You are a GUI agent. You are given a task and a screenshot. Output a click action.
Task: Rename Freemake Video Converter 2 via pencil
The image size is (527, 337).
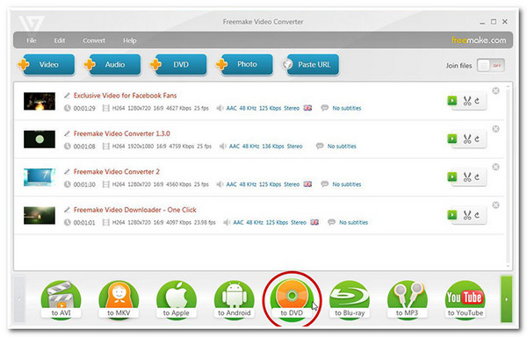(x=67, y=172)
